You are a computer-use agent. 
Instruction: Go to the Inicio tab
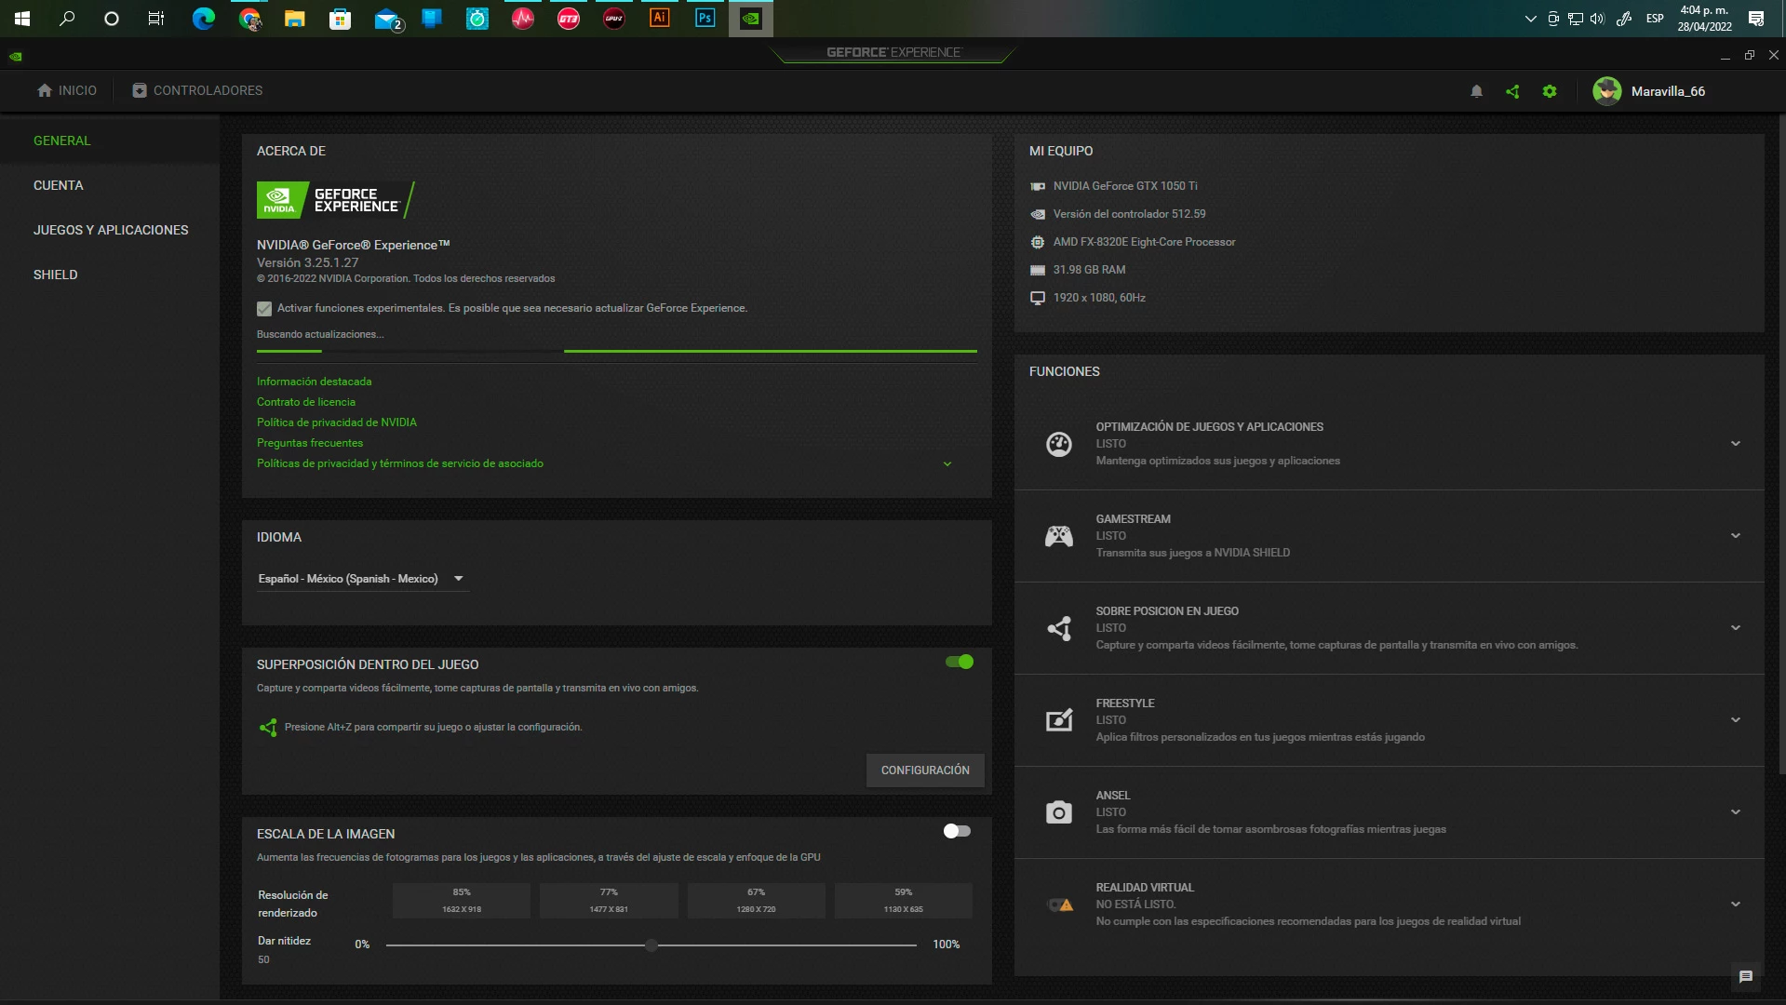[67, 91]
